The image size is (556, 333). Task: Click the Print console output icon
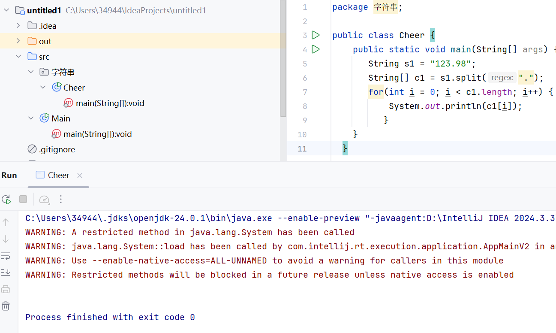pyautogui.click(x=6, y=289)
